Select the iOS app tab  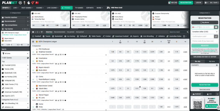(210, 94)
